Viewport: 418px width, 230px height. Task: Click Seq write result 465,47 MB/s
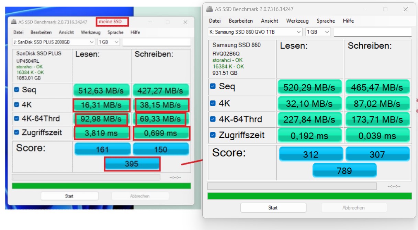(x=377, y=87)
